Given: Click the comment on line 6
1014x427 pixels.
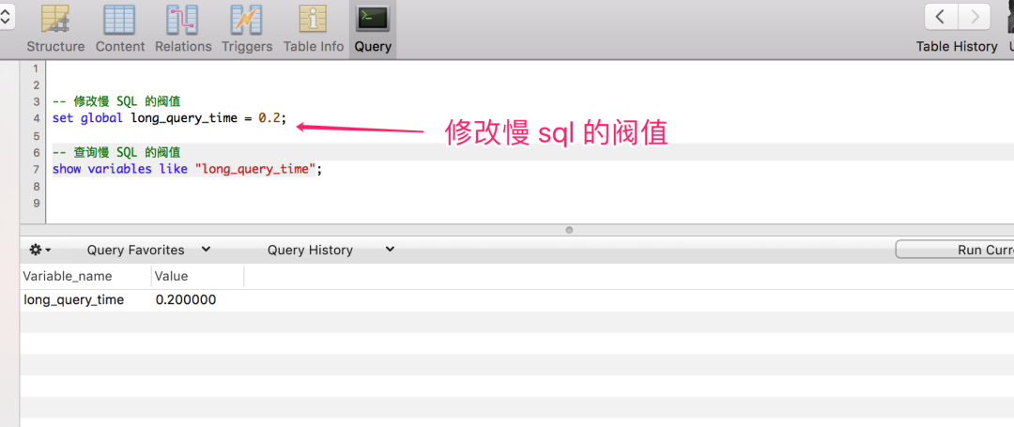Looking at the screenshot, I should coord(116,152).
